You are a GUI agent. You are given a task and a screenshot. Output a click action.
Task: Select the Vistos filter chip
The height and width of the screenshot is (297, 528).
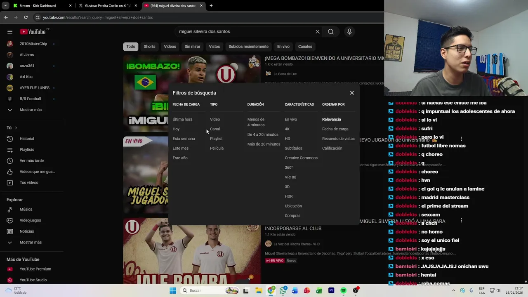tap(214, 47)
